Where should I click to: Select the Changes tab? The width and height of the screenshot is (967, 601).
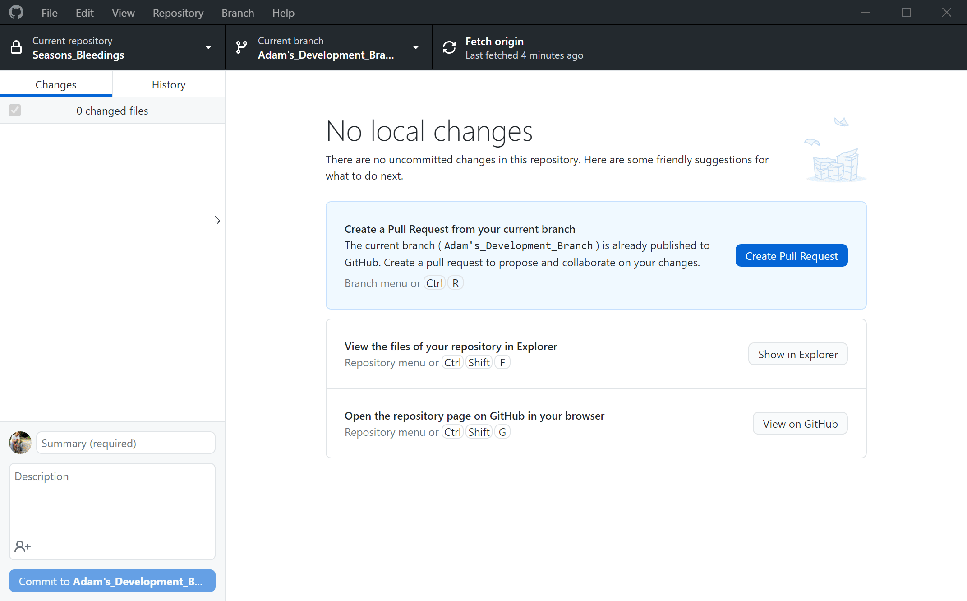56,85
